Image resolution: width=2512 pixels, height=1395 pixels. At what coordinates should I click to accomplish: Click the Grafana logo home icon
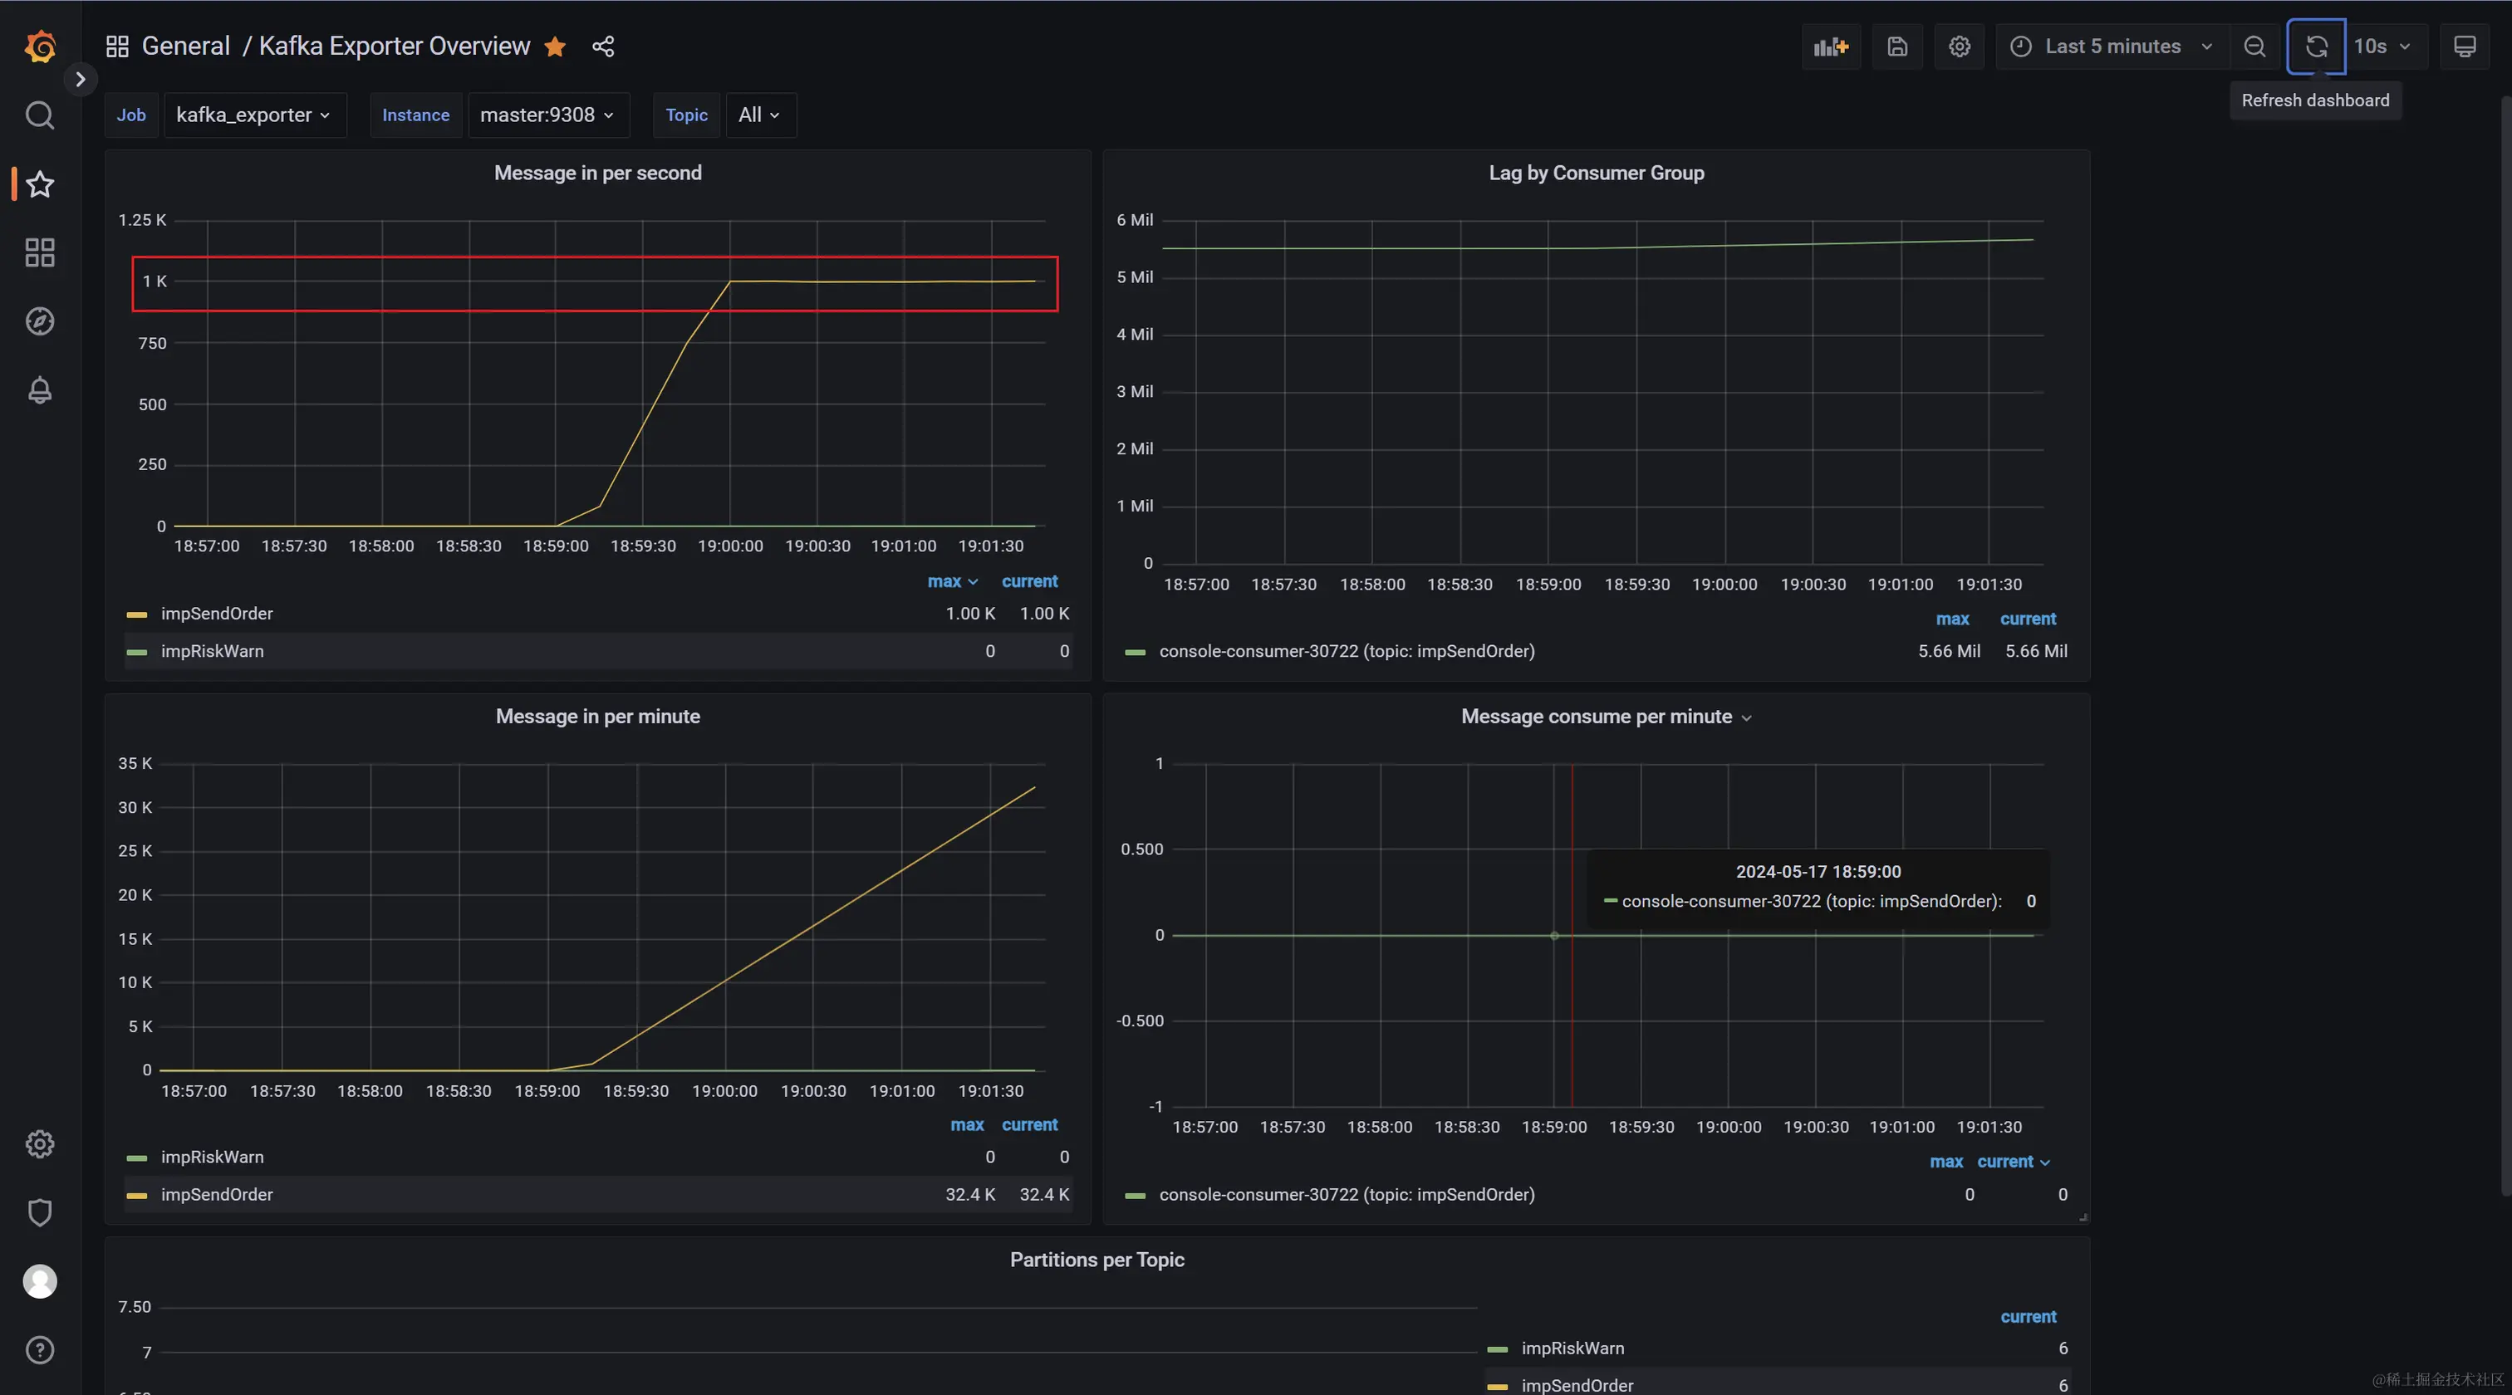pos(40,46)
